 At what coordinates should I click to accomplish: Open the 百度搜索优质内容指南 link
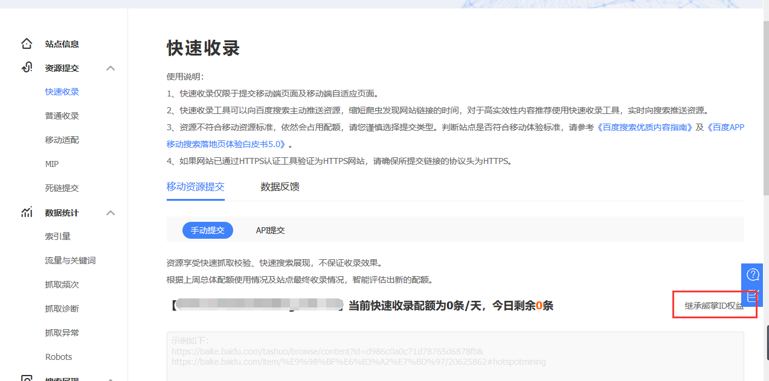(x=645, y=128)
